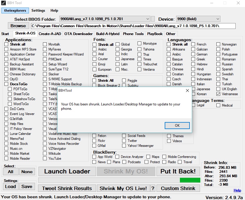Check the Podcasts checkbox
The width and height of the screenshot is (245, 200).
[x=124, y=162]
